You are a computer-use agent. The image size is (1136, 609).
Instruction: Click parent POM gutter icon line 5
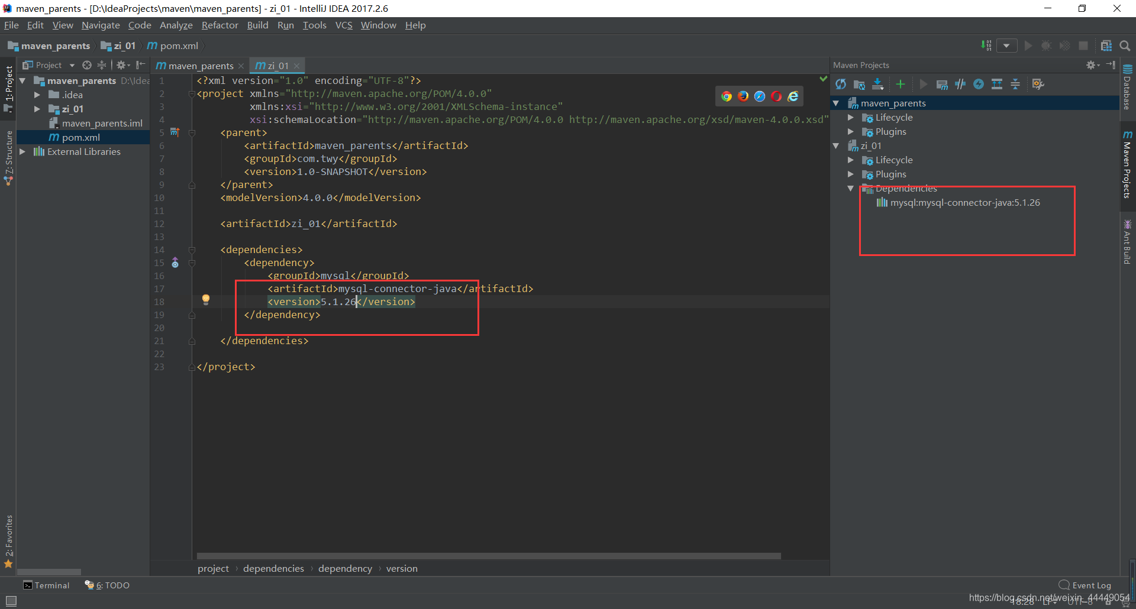(175, 132)
